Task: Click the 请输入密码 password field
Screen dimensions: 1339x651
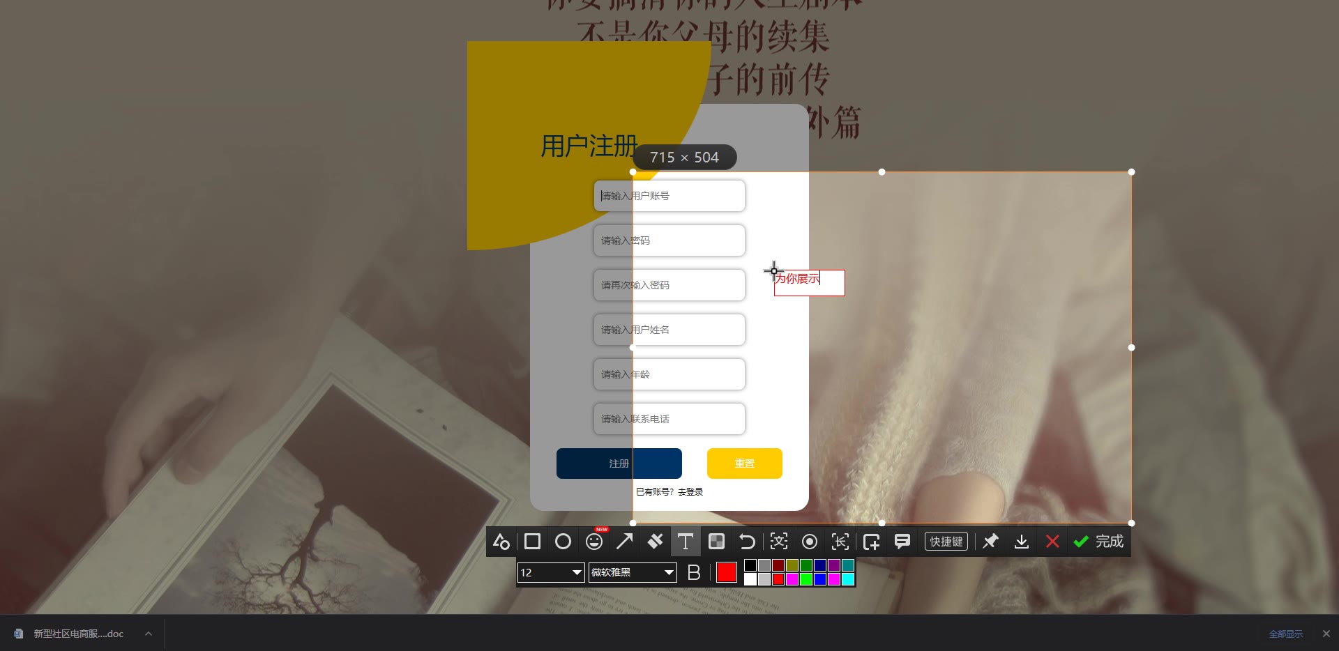Action: click(x=669, y=240)
